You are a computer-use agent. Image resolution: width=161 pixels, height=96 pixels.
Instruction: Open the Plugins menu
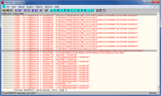[x=30, y=7]
